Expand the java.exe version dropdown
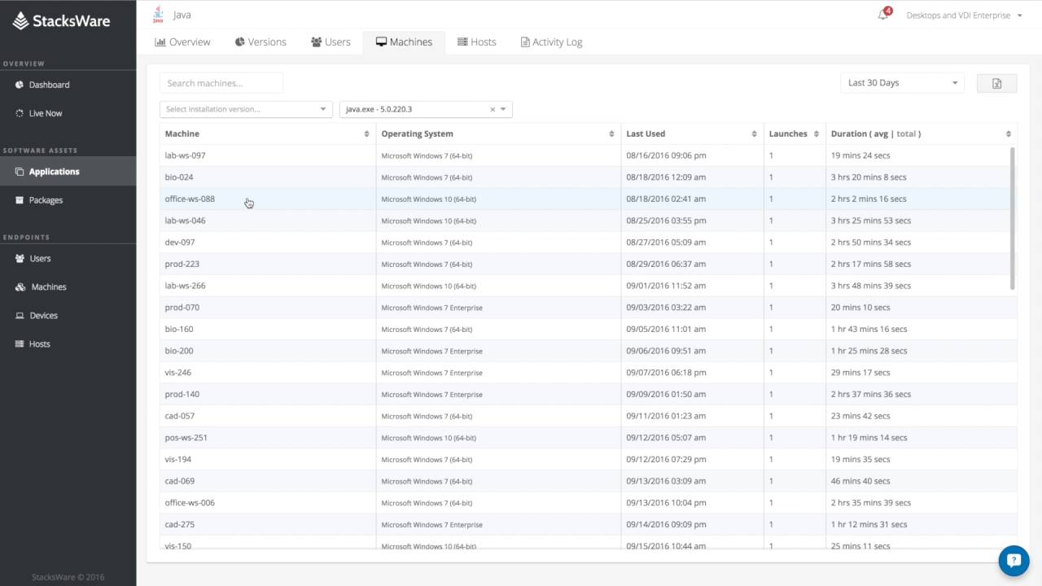 [503, 109]
